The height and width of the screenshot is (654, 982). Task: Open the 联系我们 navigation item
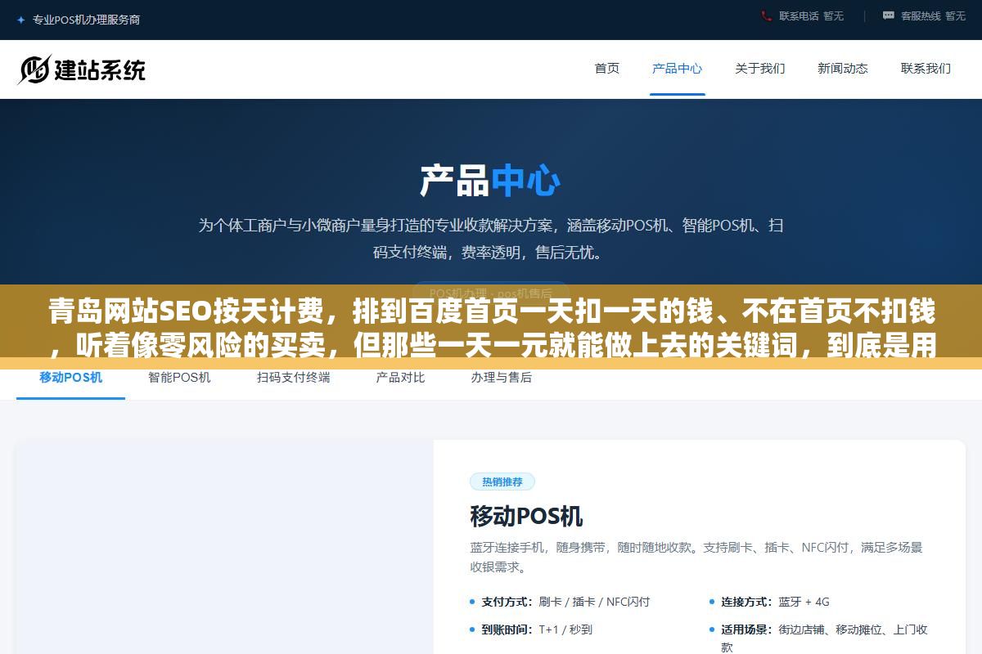[926, 69]
